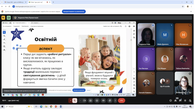Open the emoji reactions button

point(97,101)
